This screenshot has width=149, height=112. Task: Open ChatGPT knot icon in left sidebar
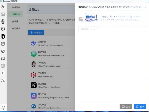3,66
